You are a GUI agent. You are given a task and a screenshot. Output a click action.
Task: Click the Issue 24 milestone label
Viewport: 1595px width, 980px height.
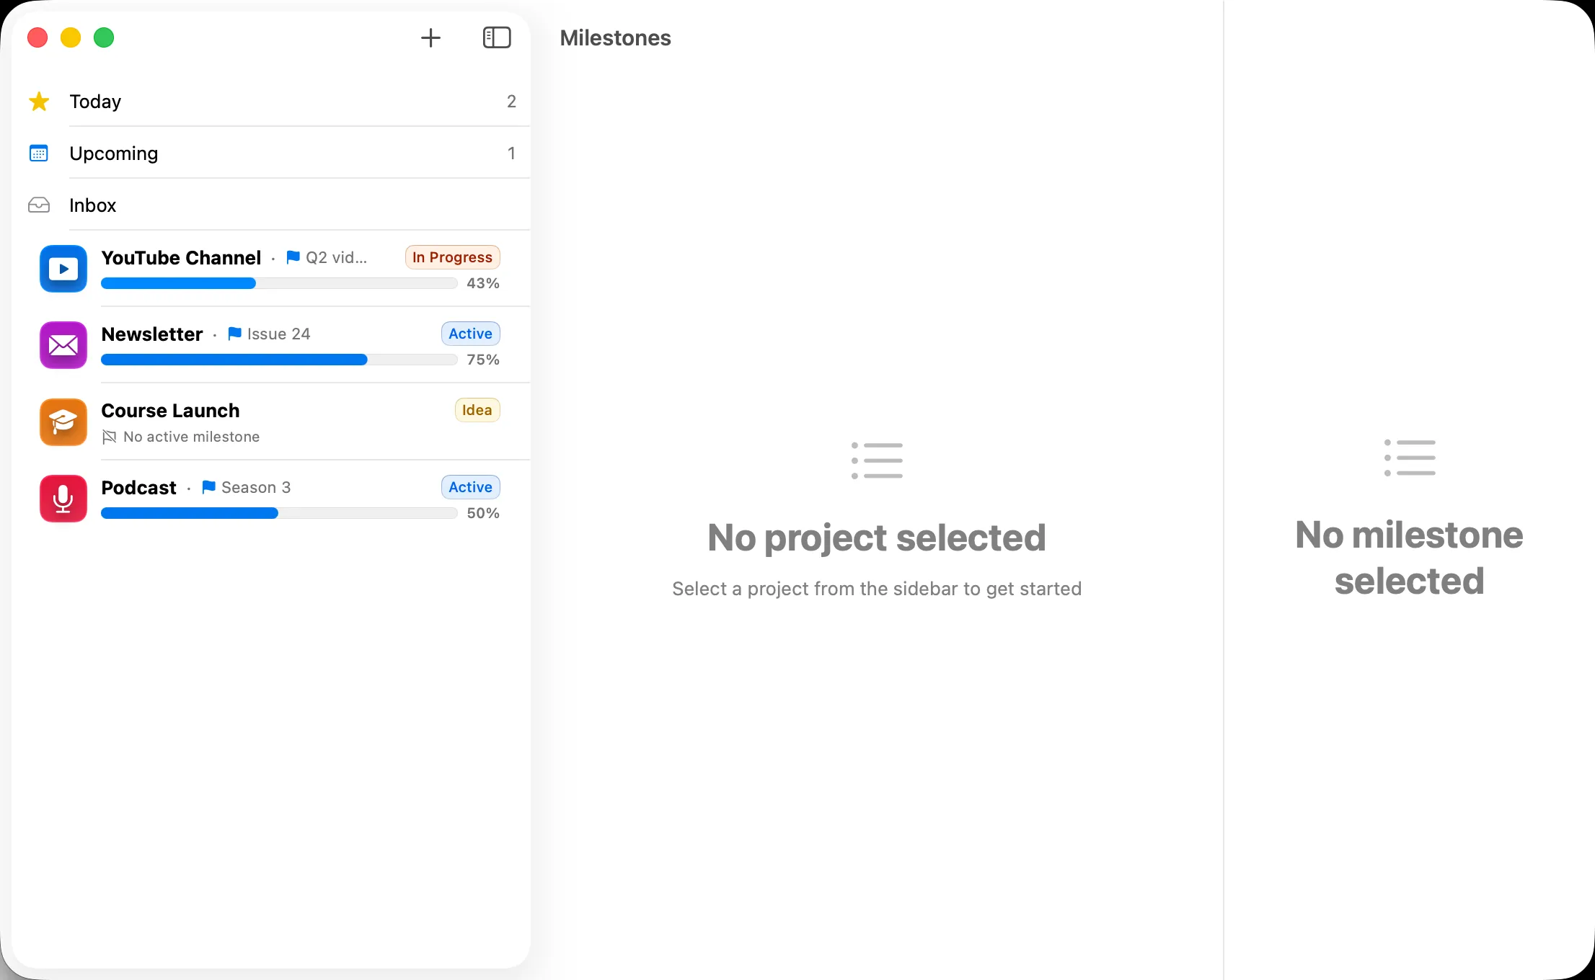[x=278, y=334]
